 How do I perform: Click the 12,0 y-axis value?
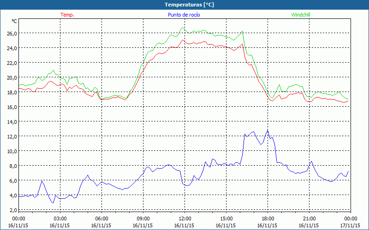12,137
